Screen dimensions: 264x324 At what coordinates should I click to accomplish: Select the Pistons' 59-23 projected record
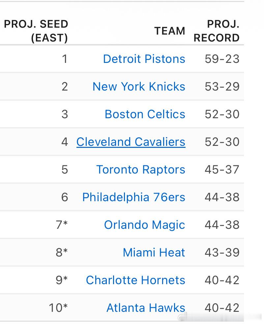click(222, 59)
